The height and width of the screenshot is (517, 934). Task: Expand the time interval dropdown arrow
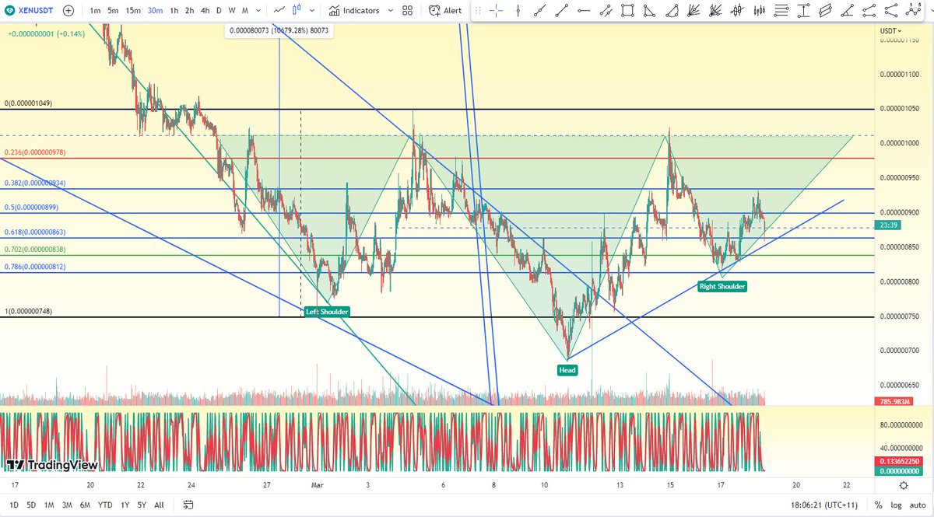pos(258,11)
